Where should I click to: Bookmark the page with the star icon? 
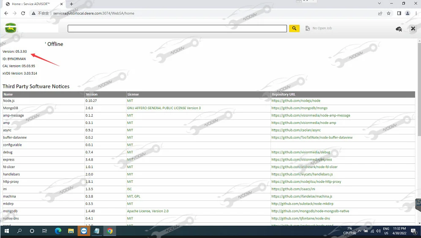point(388,13)
